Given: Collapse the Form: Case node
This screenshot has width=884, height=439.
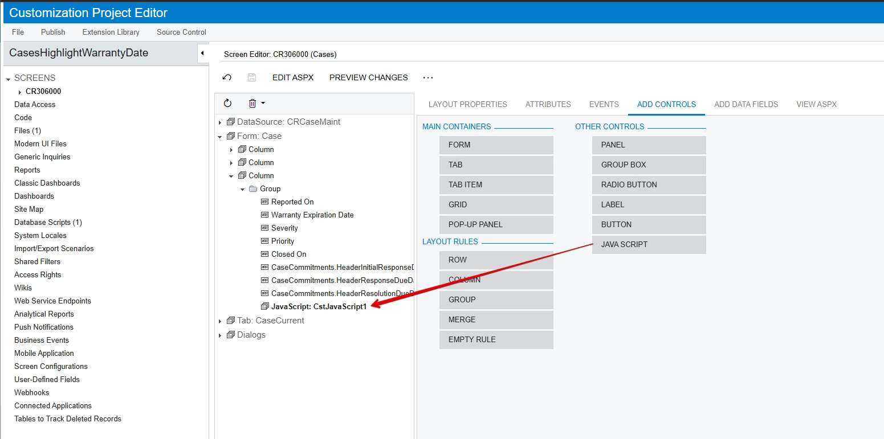Looking at the screenshot, I should 220,137.
